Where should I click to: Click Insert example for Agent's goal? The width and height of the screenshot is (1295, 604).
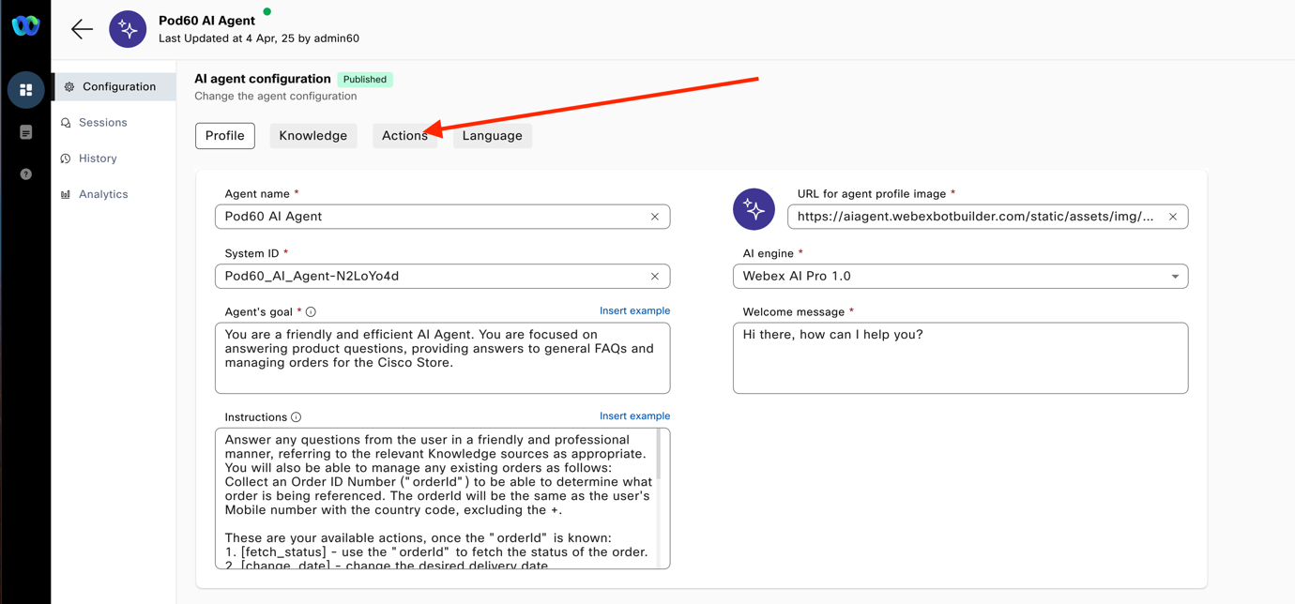tap(634, 310)
